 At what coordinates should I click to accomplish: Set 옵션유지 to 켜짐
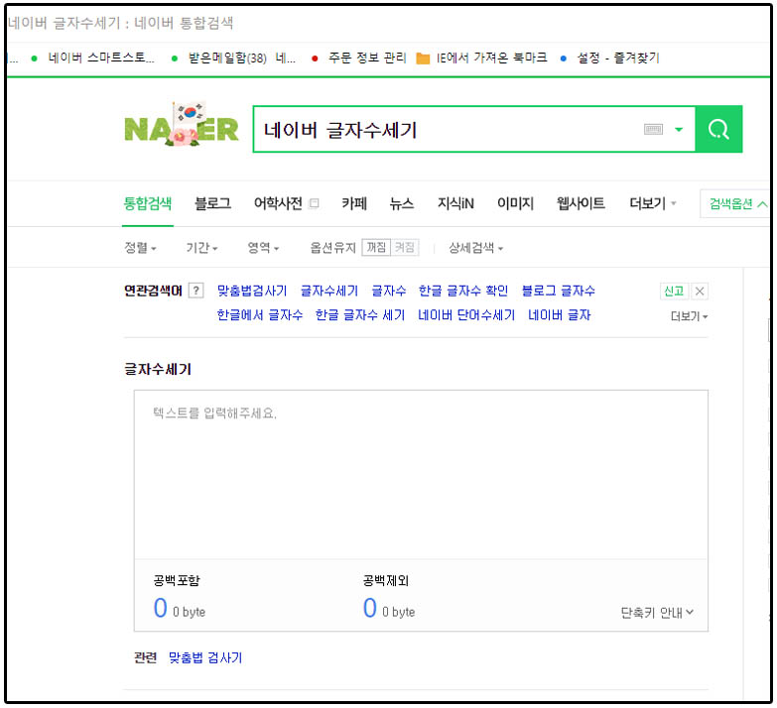click(x=404, y=247)
